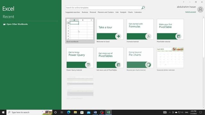Screen dimensions: 205x115
Task: Open the Mail app from taskbar
Action: click(x=89, y=112)
